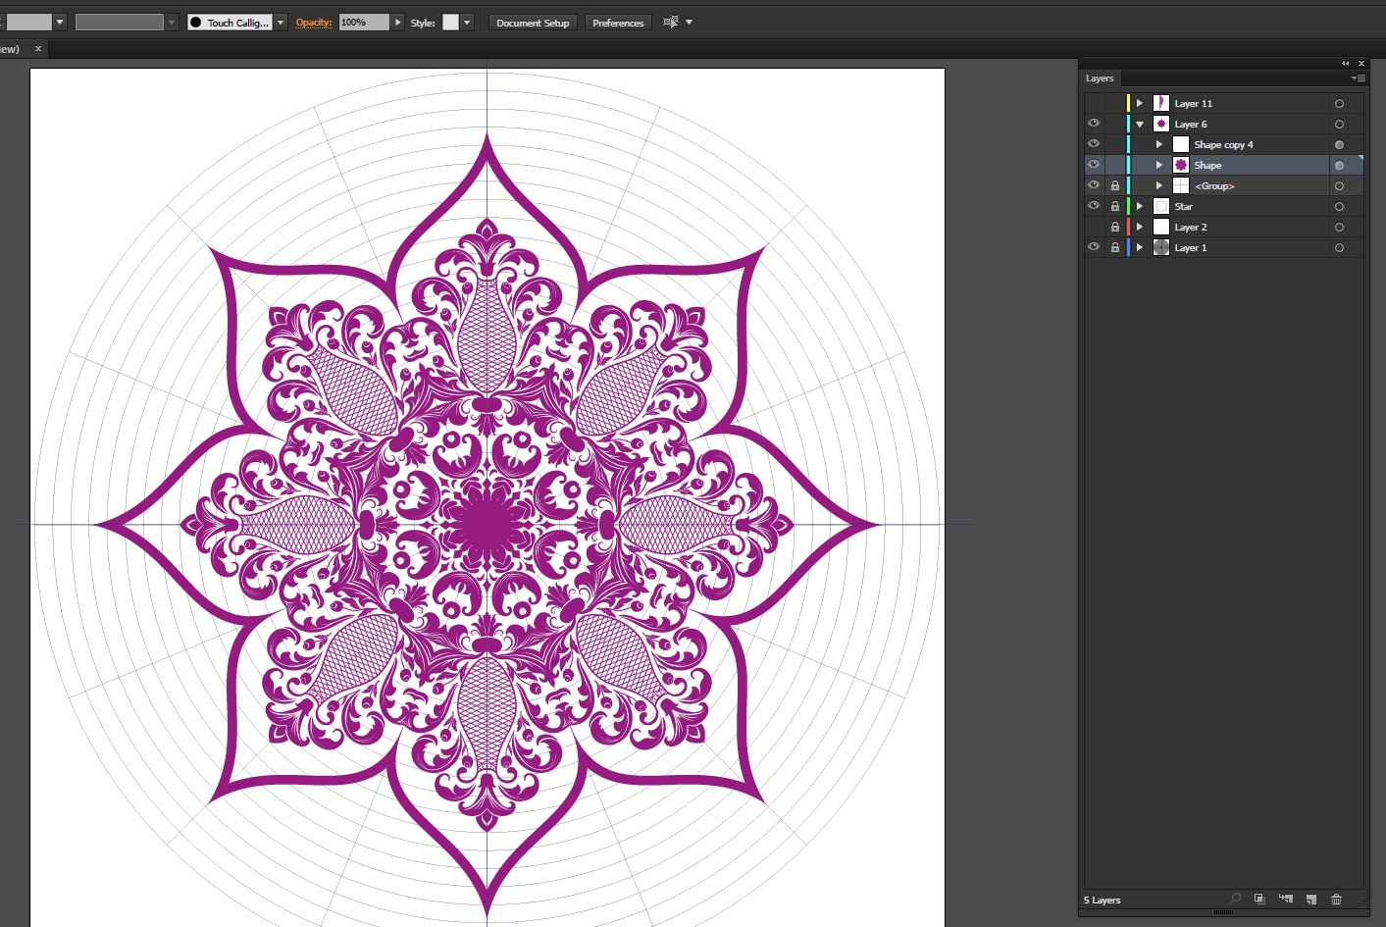Viewport: 1386px width, 927px height.
Task: Open the Layers panel options menu
Action: (1358, 78)
